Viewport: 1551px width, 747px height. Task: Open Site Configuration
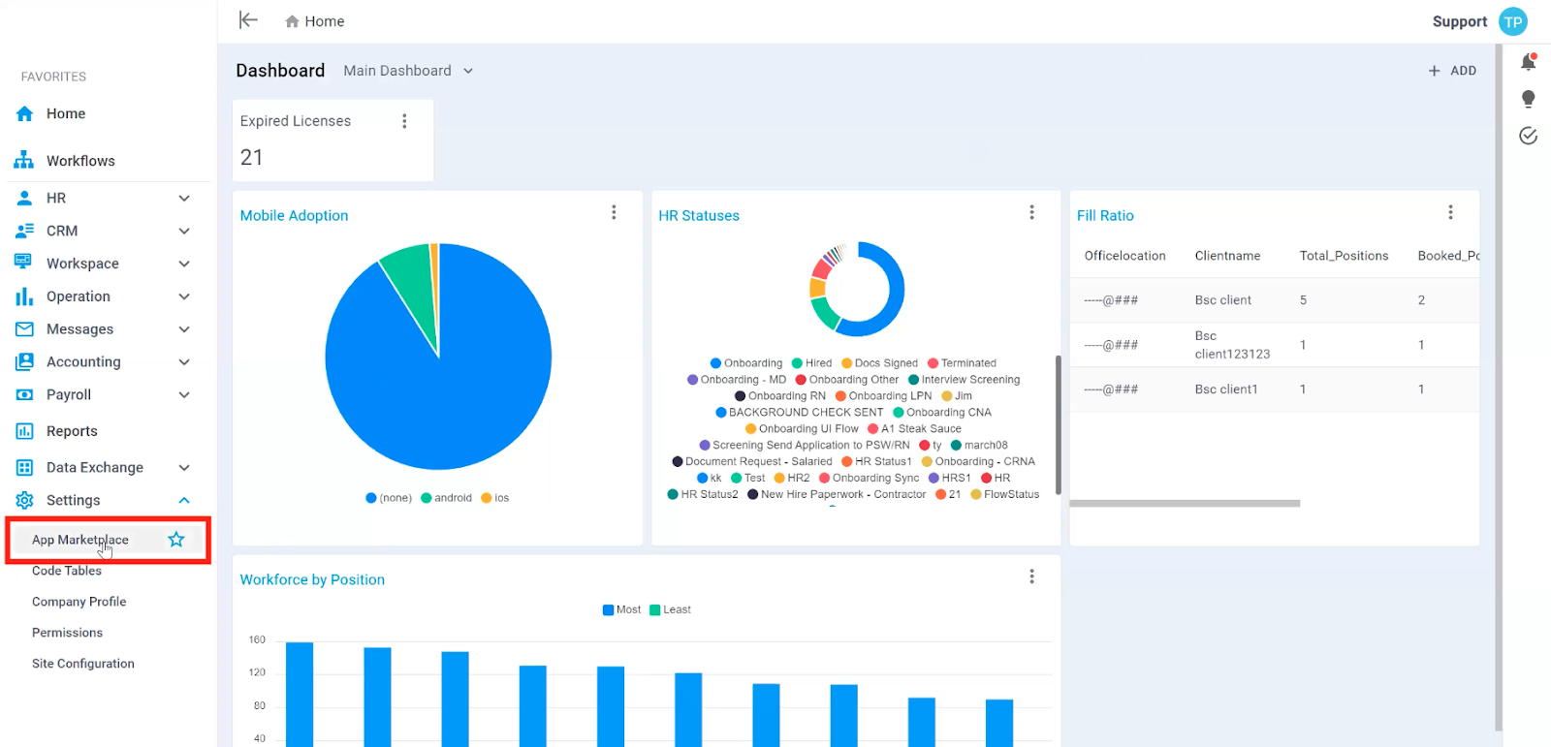click(83, 664)
